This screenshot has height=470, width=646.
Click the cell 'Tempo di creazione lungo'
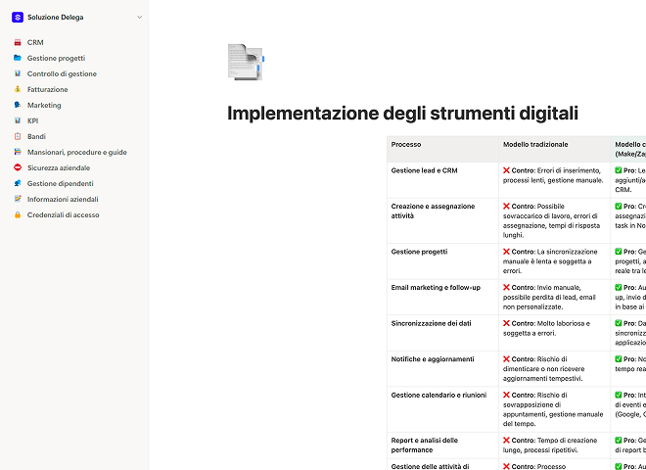pos(555,446)
